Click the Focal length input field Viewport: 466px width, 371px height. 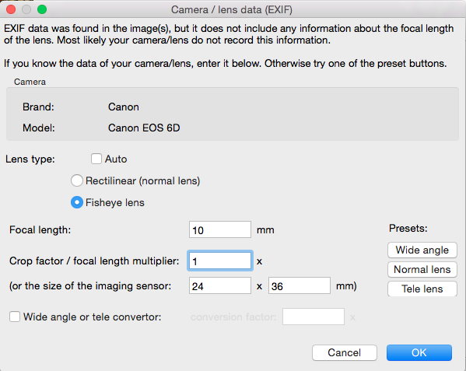tap(220, 229)
